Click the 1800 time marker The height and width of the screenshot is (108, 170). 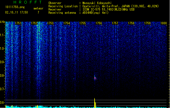click(164, 23)
